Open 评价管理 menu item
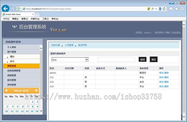The width and height of the screenshot is (187, 122). click(x=21, y=85)
